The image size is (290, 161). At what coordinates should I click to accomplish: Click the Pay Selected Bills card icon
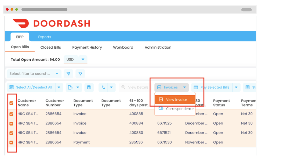196,87
